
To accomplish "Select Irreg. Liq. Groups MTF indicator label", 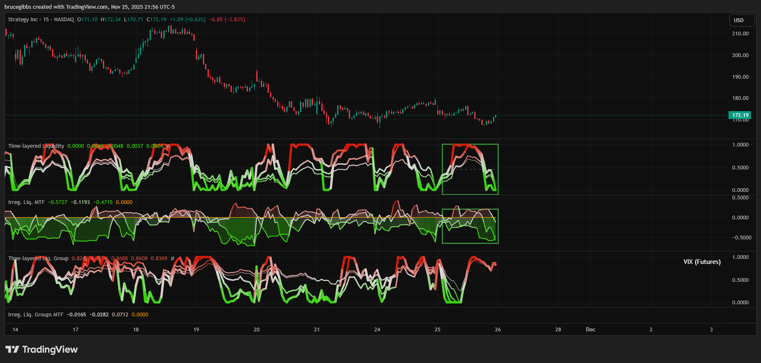I will coord(36,315).
